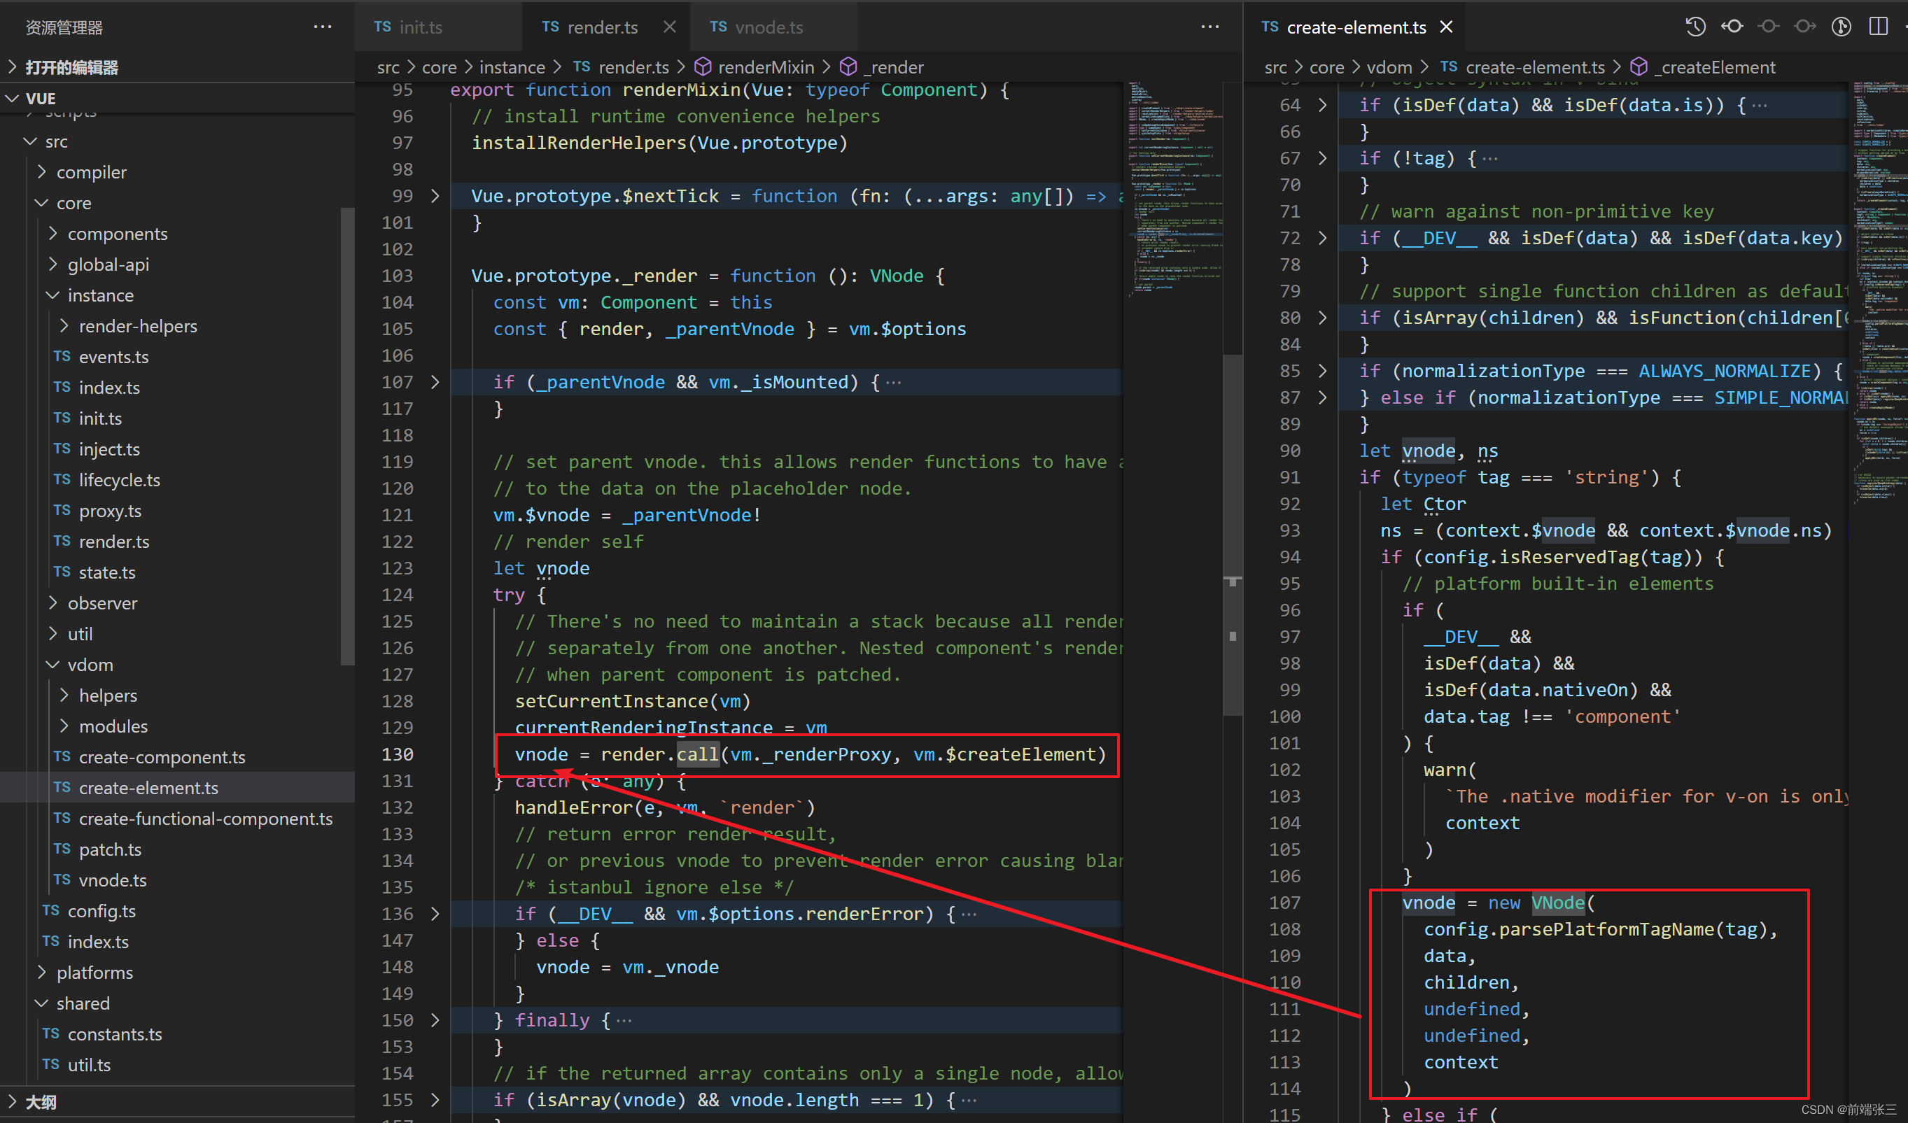Expand the render-helpers folder
Screen dimensions: 1908x1123
(177, 326)
